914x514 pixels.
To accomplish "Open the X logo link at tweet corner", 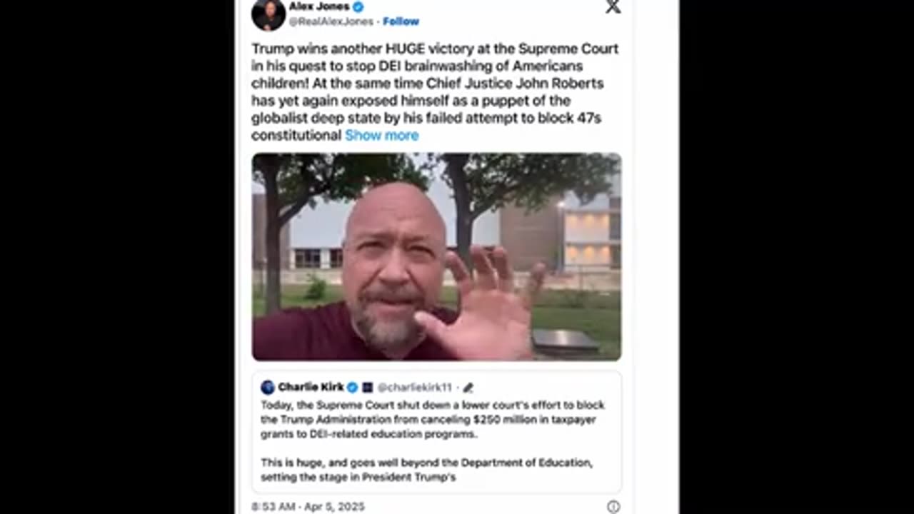I will pos(613,6).
